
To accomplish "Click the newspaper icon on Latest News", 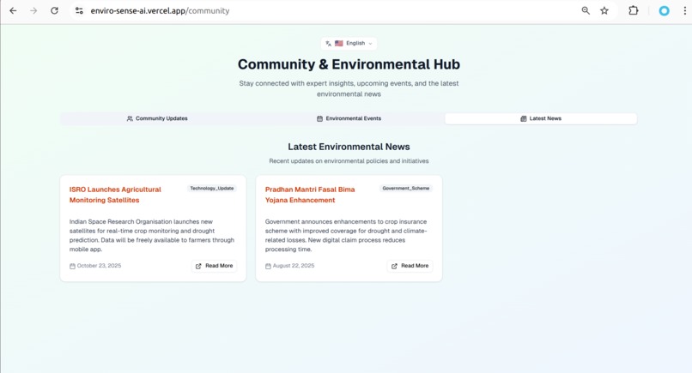I will pos(524,118).
